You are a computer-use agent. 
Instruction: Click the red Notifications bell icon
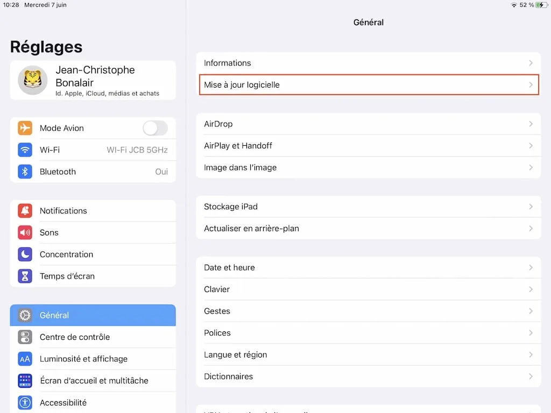pyautogui.click(x=25, y=210)
